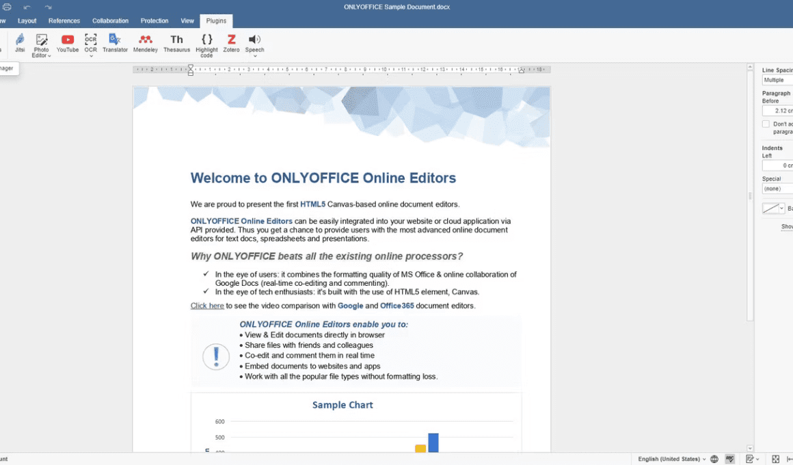Image resolution: width=793 pixels, height=465 pixels.
Task: Expand the Speech dropdown arrow
Action: click(x=255, y=56)
